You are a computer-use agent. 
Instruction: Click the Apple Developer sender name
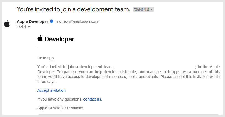pyautogui.click(x=32, y=21)
